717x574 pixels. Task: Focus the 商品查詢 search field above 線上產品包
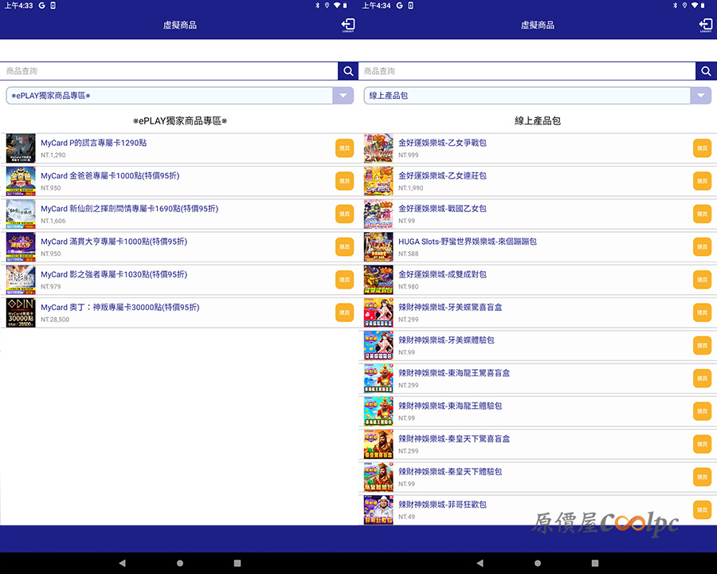527,71
